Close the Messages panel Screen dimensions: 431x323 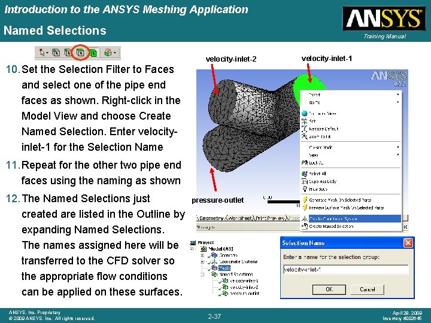click(405, 227)
